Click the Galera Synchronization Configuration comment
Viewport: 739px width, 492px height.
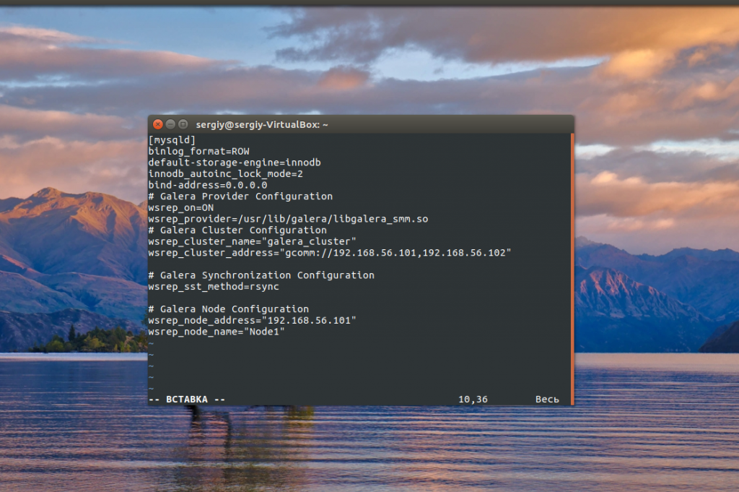pyautogui.click(x=261, y=275)
